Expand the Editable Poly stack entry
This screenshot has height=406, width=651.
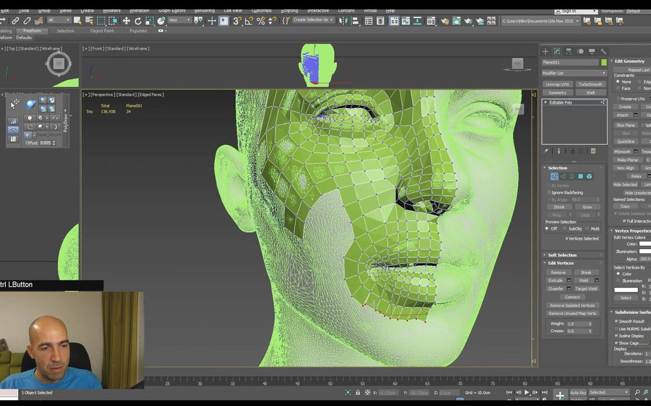tap(545, 103)
